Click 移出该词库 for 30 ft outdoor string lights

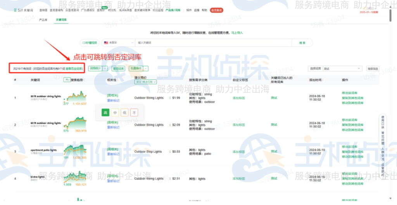coord(349,93)
